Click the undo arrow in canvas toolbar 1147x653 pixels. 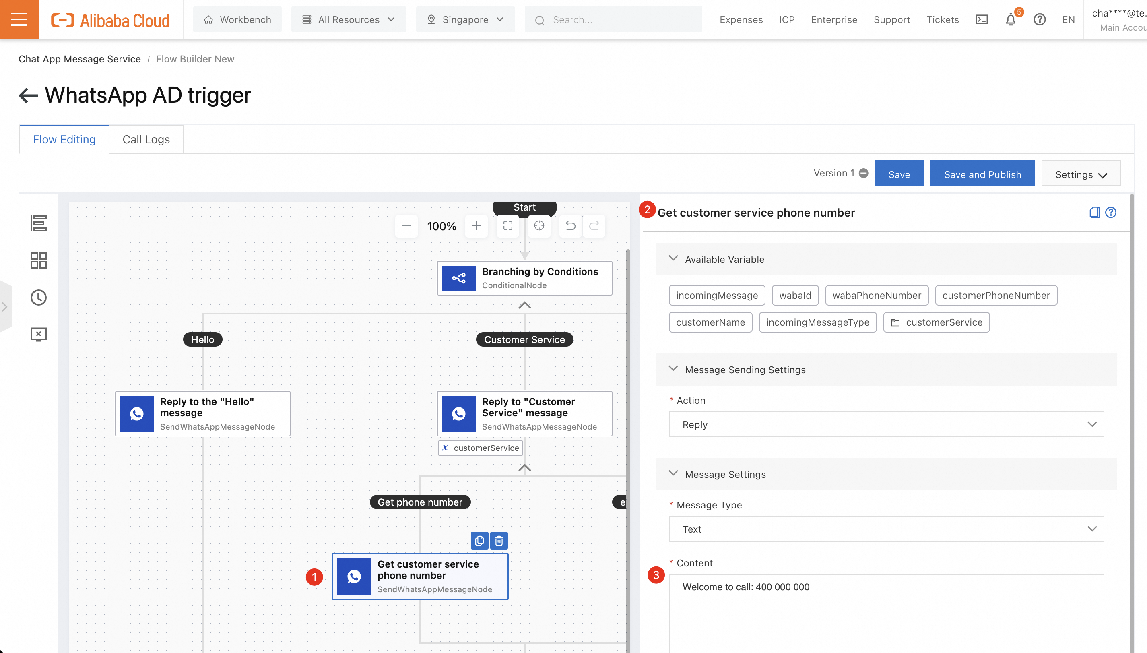570,225
